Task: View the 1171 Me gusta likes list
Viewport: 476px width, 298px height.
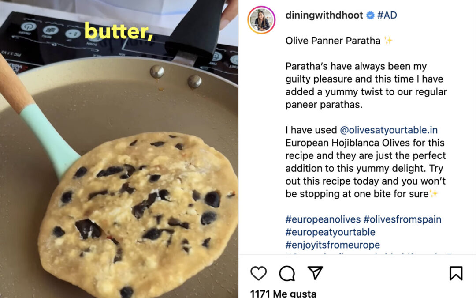Action: (x=283, y=294)
